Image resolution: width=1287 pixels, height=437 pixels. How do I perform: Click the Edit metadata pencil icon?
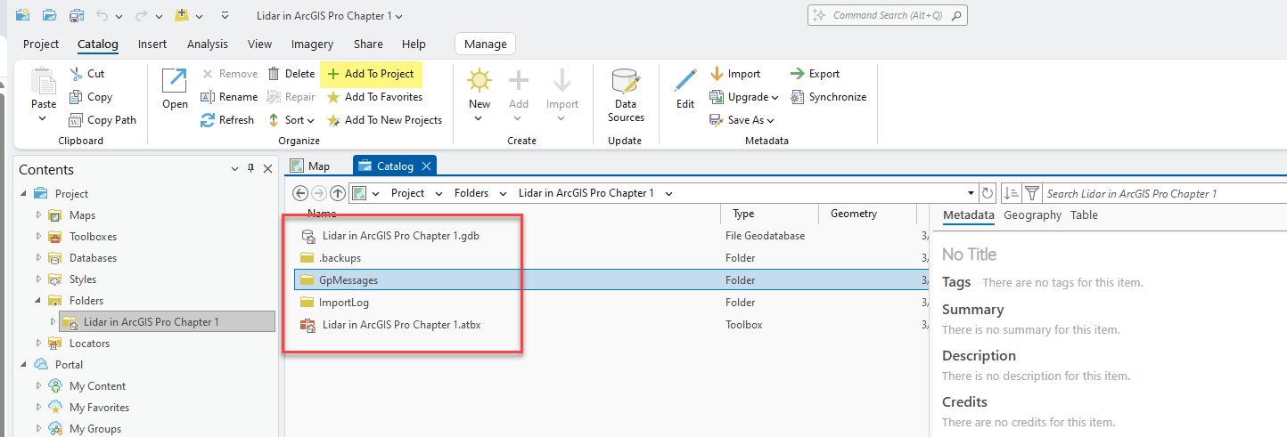coord(684,82)
